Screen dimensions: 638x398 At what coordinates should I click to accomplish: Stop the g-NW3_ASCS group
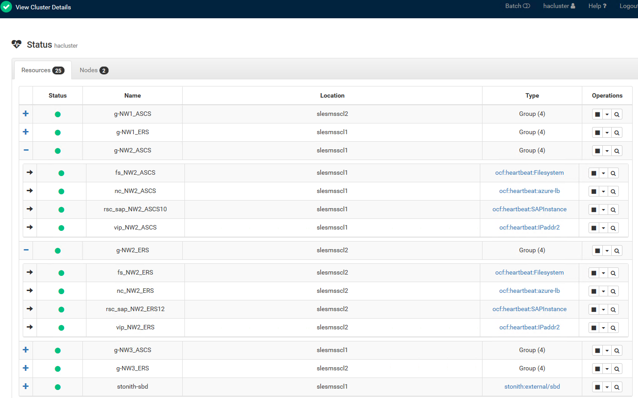click(x=597, y=351)
